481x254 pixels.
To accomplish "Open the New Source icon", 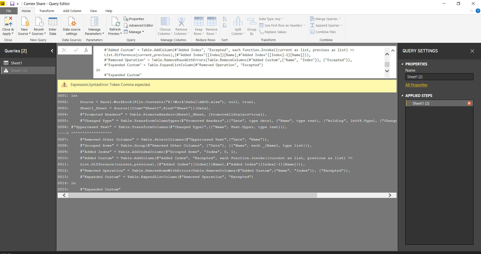I will (25, 21).
